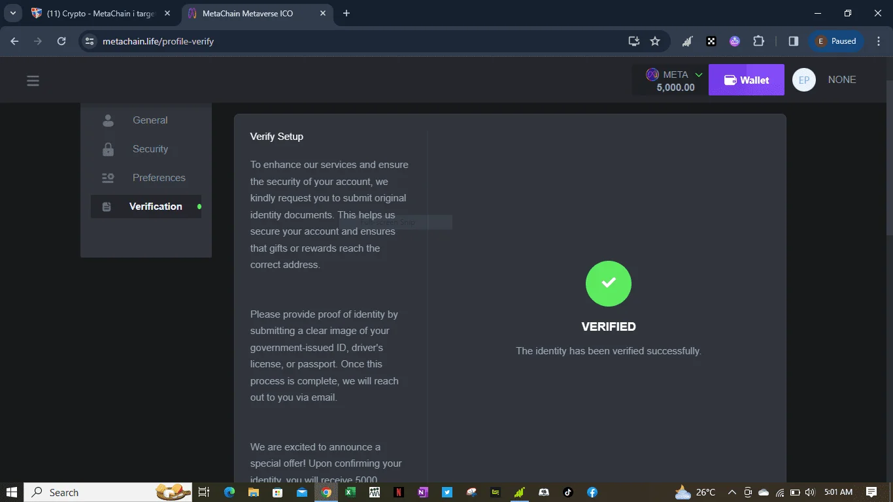Close the Crypto - MetaChain tab
This screenshot has width=893, height=502.
[167, 13]
